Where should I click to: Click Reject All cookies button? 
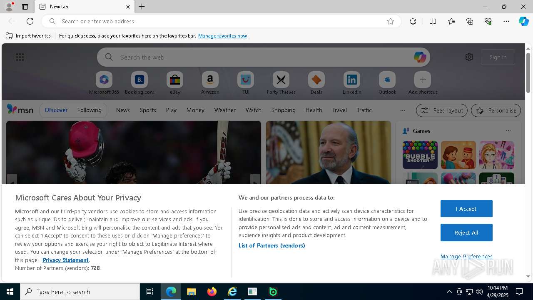click(466, 232)
